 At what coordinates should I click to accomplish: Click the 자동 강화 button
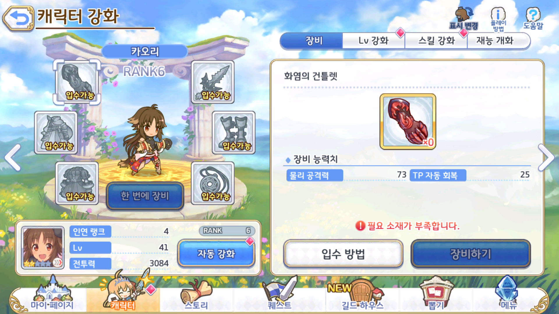click(216, 253)
